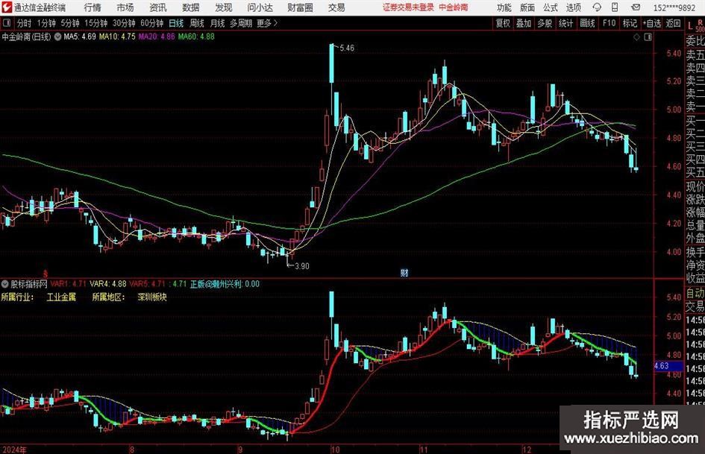
Task: Switch to 15分钟 period
Action: (96, 23)
